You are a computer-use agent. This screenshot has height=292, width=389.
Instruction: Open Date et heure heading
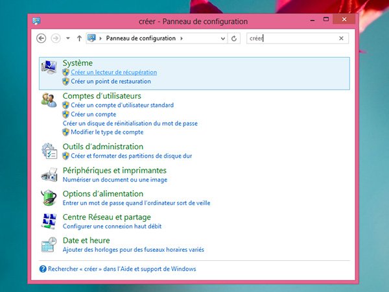(x=86, y=240)
